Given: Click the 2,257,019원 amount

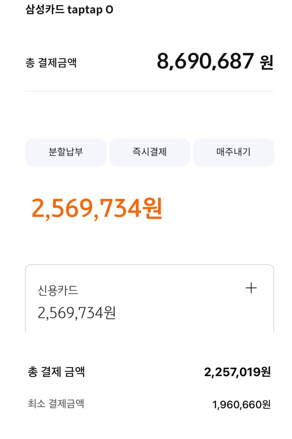Looking at the screenshot, I should point(237,372).
